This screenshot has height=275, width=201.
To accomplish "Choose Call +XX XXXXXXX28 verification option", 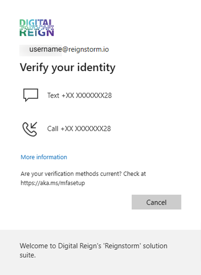I will 79,129.
